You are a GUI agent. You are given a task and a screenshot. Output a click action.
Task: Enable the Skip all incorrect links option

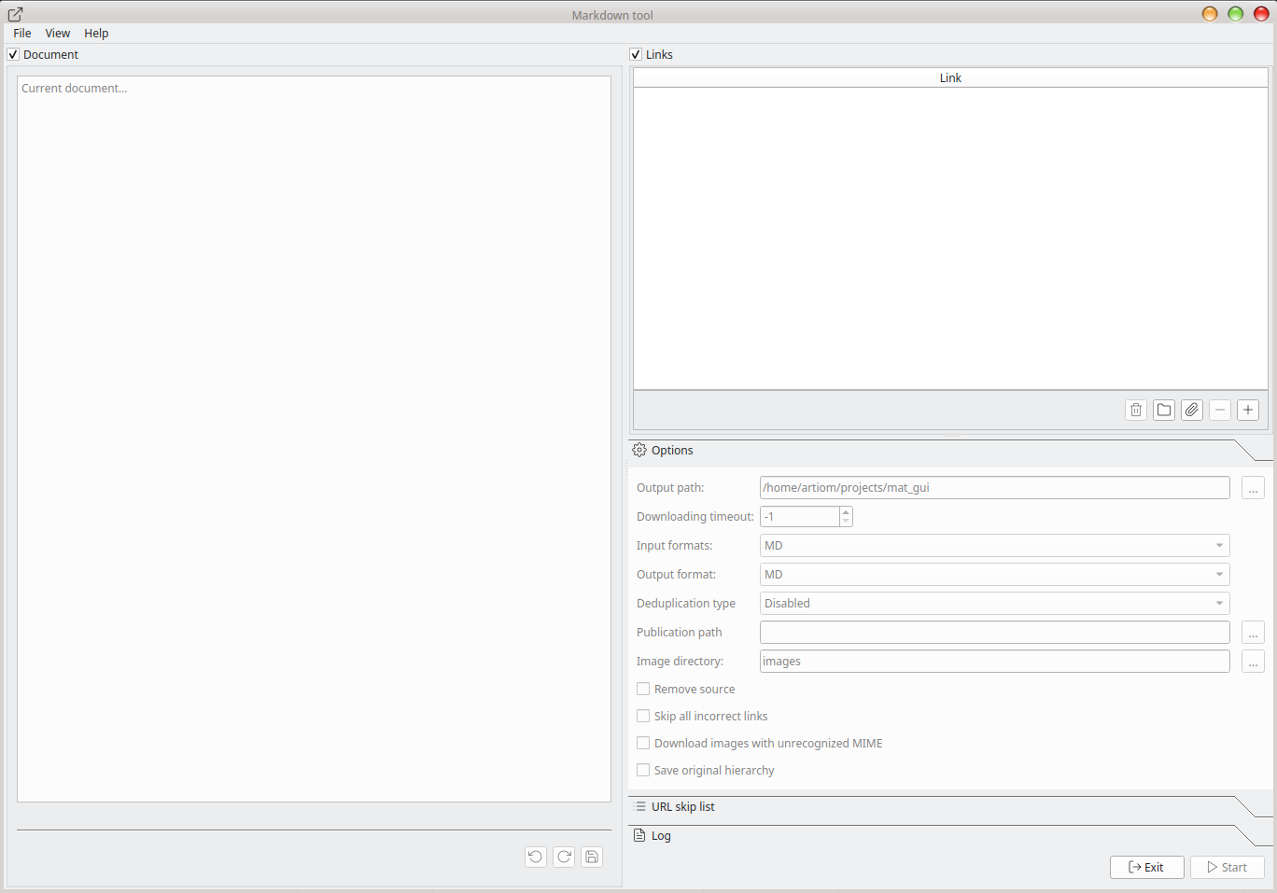pos(643,716)
